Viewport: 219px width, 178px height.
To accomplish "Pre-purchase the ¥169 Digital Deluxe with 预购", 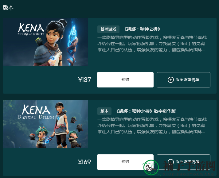I will point(125,162).
